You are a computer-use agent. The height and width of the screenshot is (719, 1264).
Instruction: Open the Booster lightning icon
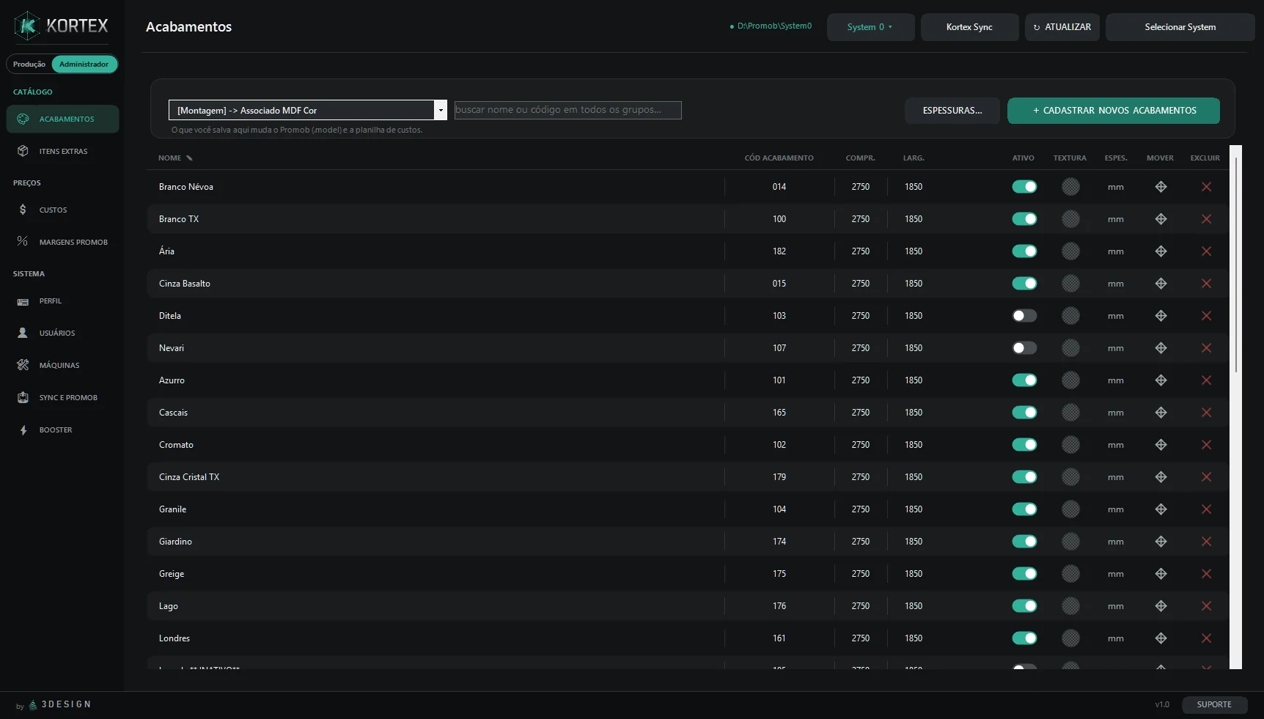[23, 430]
